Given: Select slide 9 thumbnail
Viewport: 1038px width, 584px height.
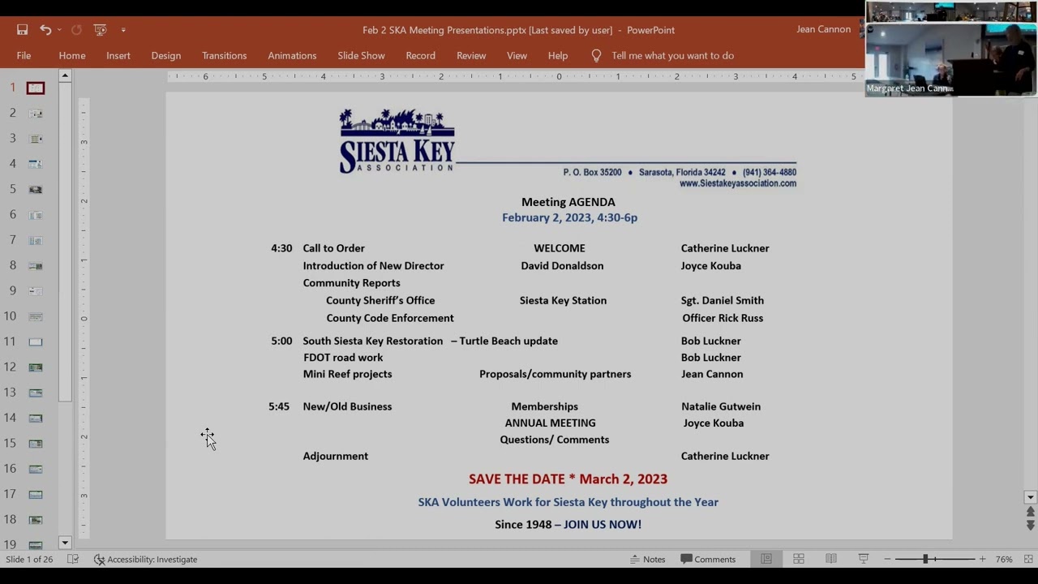Looking at the screenshot, I should [36, 290].
